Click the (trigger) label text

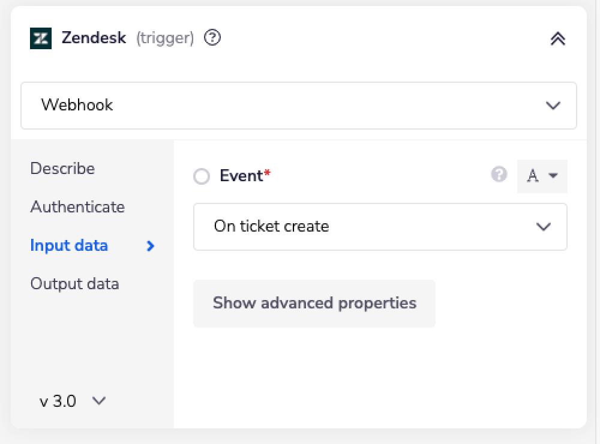pos(165,38)
